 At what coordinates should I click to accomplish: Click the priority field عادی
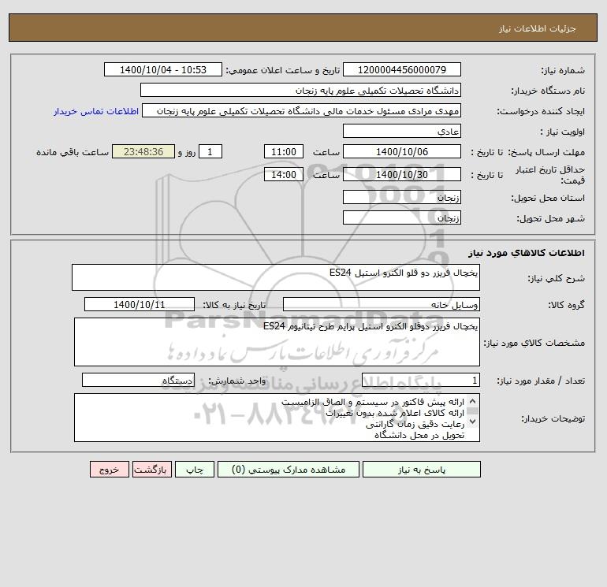point(402,131)
